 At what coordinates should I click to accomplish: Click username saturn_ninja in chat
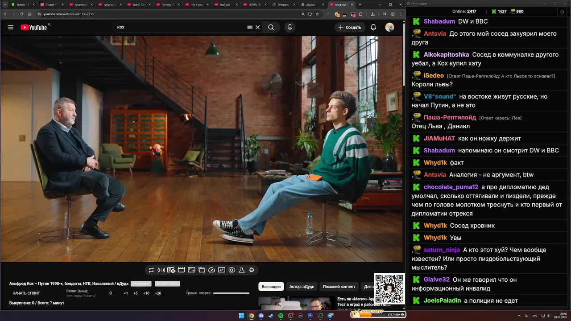[x=442, y=250]
